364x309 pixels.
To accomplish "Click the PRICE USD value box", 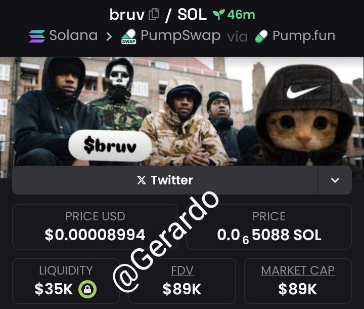I will tap(95, 226).
